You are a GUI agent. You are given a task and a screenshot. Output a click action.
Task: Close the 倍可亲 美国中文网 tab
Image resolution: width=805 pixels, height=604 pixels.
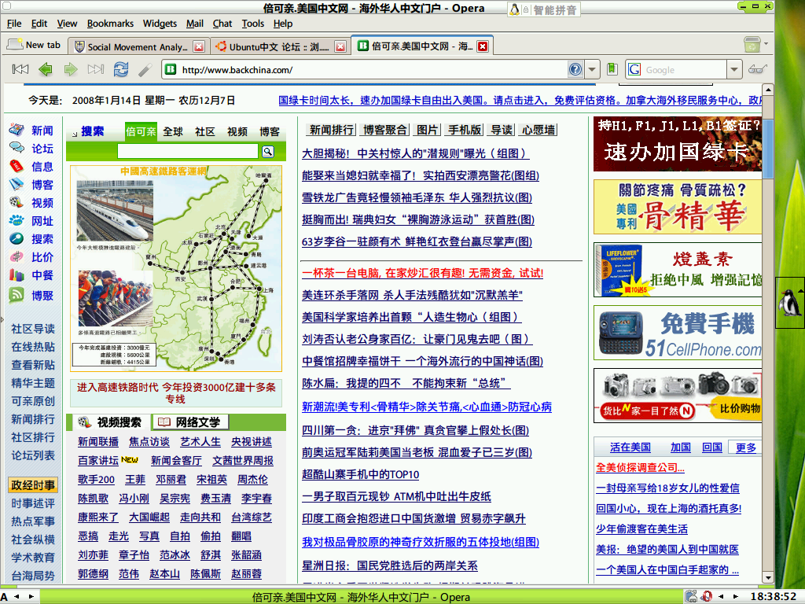[x=482, y=46]
